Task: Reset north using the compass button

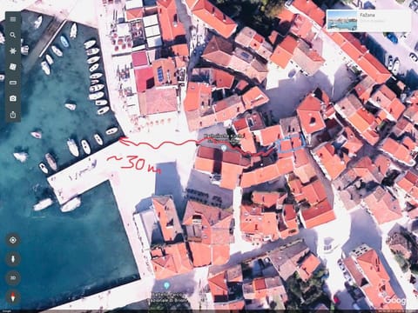Action: [x=13, y=297]
